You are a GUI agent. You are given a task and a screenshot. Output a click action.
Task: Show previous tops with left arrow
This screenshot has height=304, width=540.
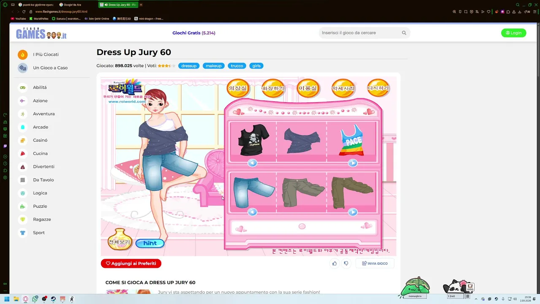(x=252, y=163)
